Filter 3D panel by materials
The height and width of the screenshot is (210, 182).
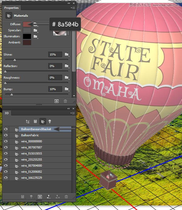43,121
